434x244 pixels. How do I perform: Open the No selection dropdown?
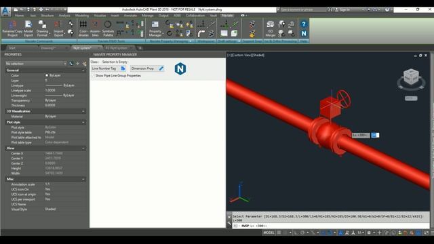tap(36, 64)
